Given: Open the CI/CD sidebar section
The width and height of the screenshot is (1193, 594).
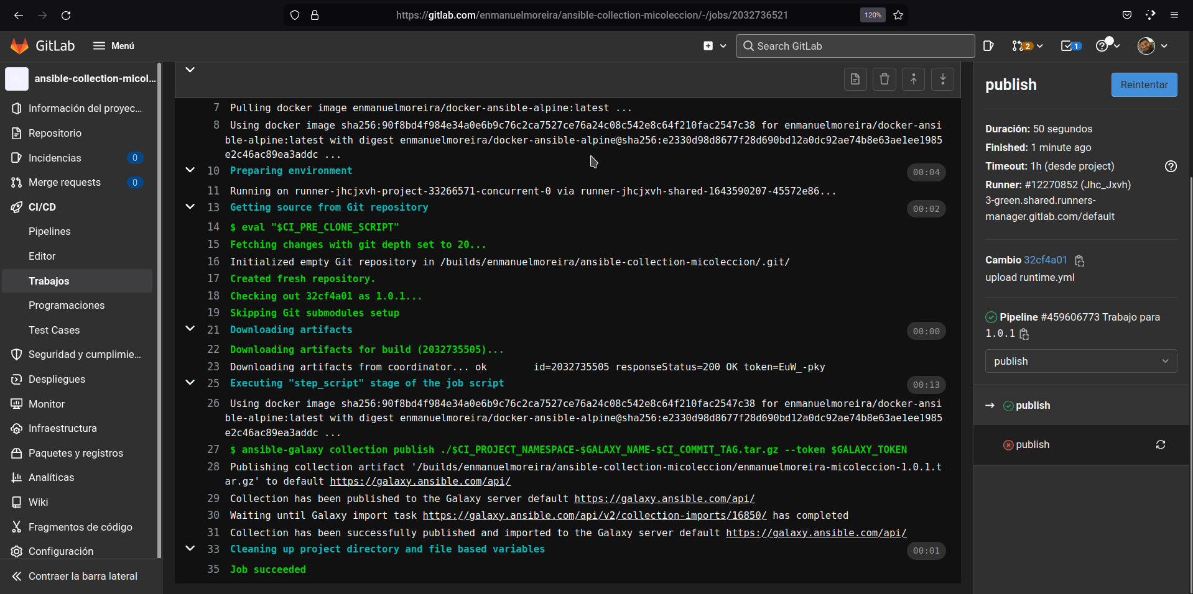Looking at the screenshot, I should (x=77, y=207).
